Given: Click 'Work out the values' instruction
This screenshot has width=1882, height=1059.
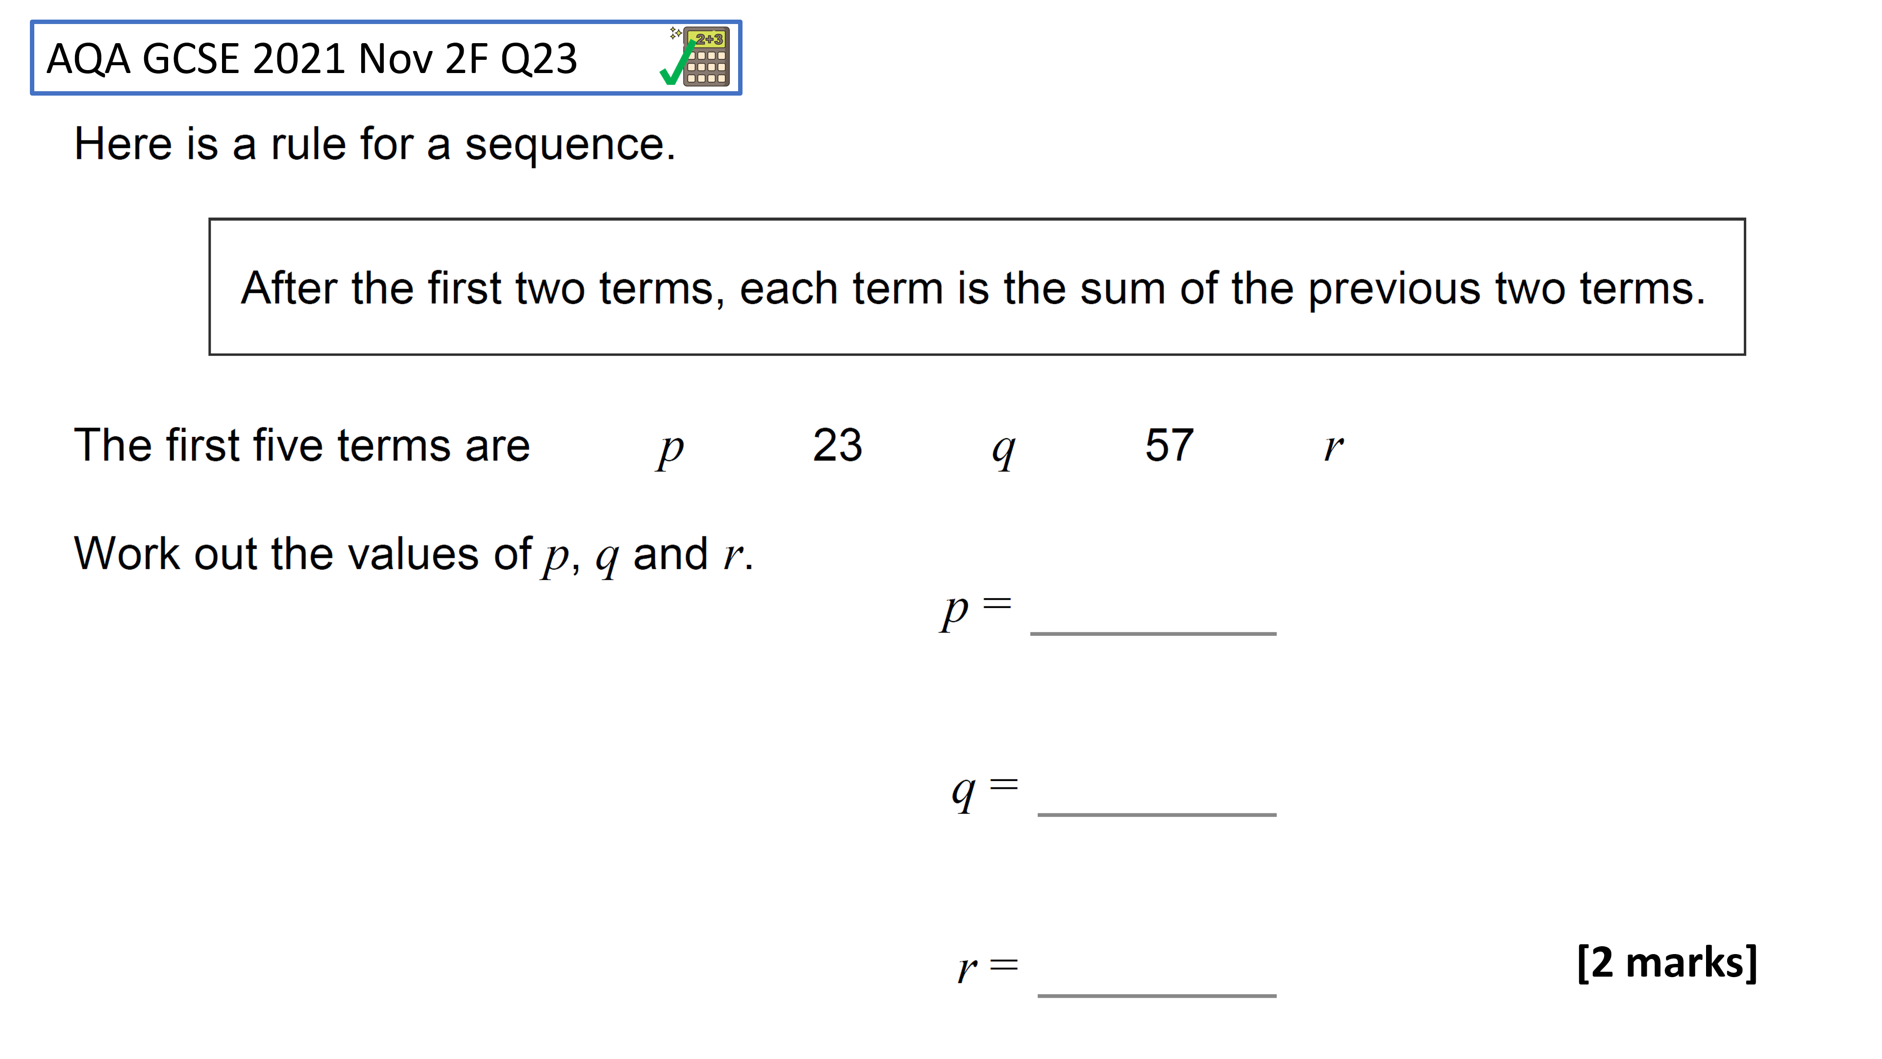Looking at the screenshot, I should (x=414, y=555).
